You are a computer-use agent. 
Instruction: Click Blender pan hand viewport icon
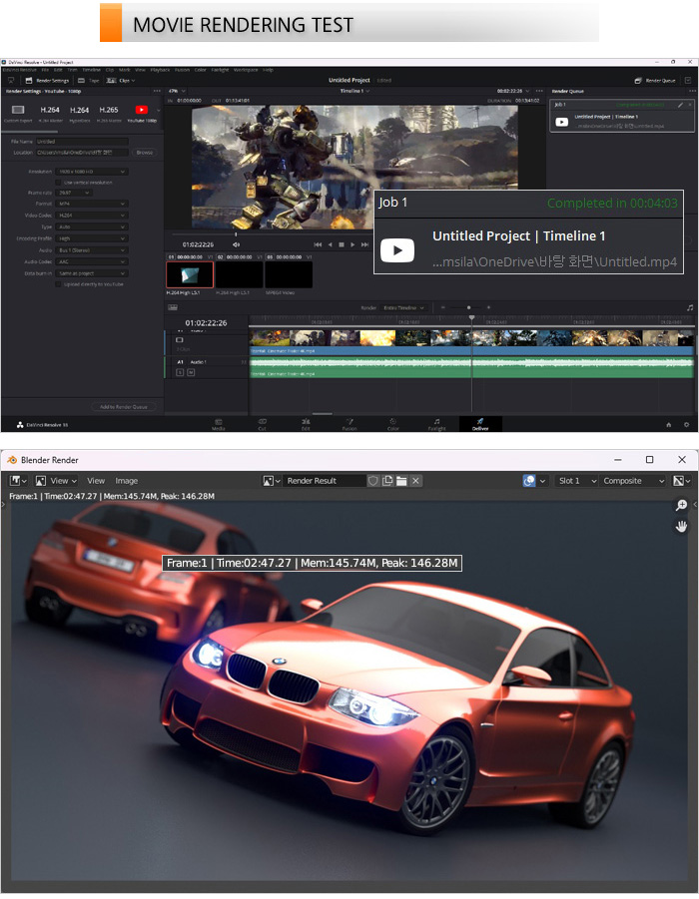[x=681, y=526]
